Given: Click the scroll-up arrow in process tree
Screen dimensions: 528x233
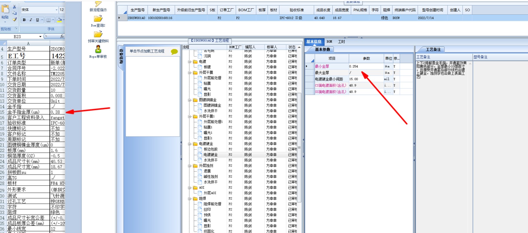Looking at the screenshot, I should point(299,47).
